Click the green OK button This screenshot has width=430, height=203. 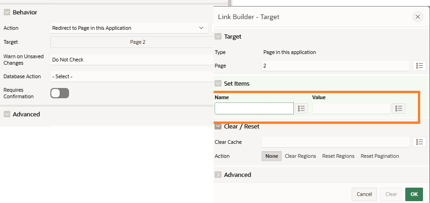pyautogui.click(x=414, y=194)
